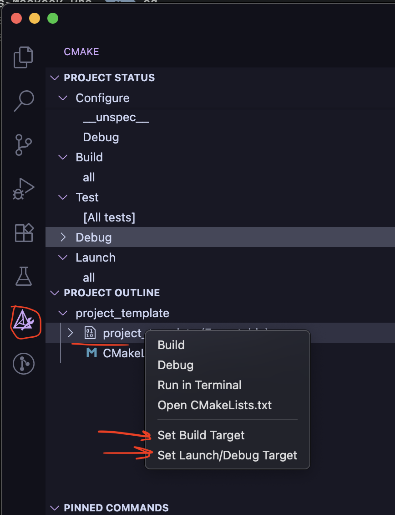Open the circled CMake Tools icon

click(x=23, y=321)
